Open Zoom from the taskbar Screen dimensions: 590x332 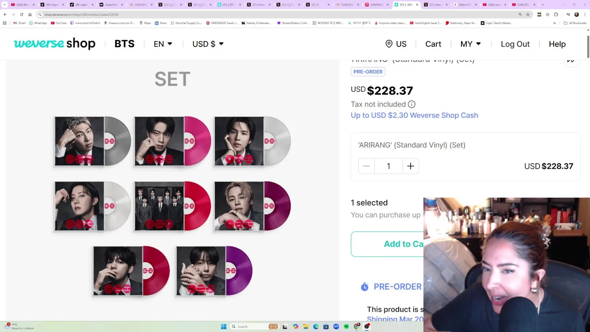coord(336,326)
